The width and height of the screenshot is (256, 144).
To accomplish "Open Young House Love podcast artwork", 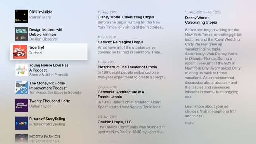I will pyautogui.click(x=21, y=70).
